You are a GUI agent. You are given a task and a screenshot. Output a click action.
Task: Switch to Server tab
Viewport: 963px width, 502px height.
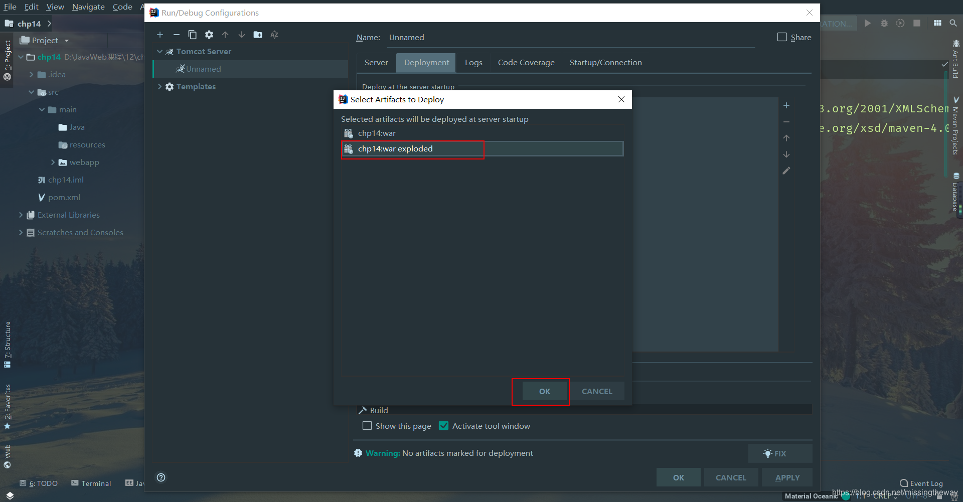[376, 62]
